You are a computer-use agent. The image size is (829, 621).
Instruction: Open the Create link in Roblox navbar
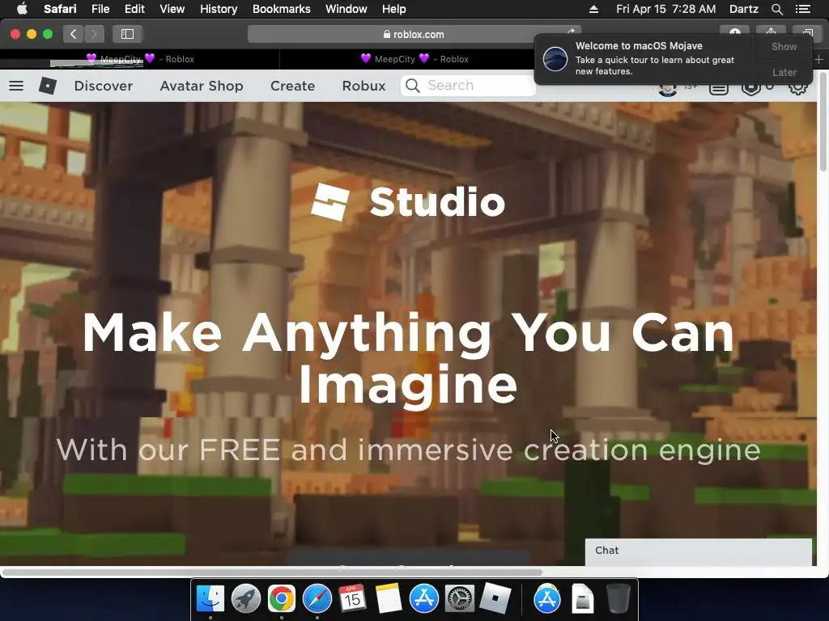(292, 86)
